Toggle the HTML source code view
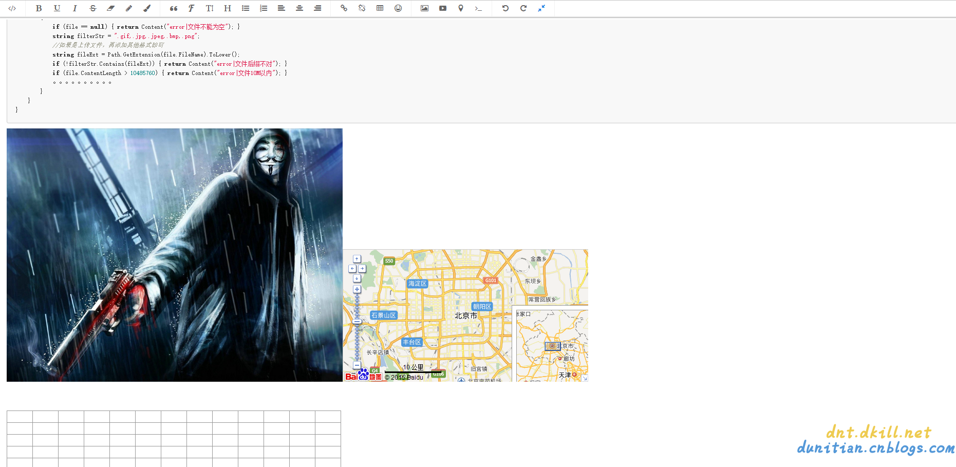956x467 pixels. [x=12, y=8]
